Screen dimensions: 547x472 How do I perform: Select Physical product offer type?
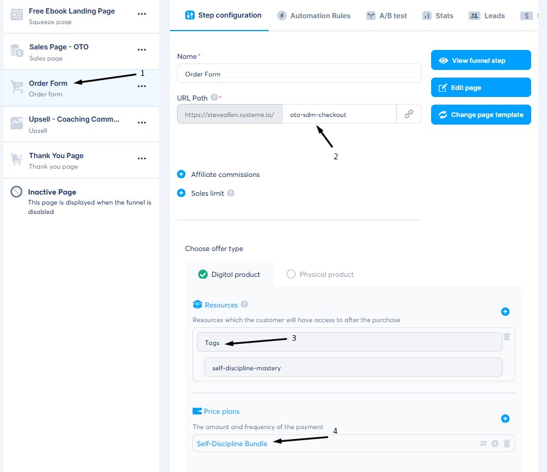click(321, 275)
